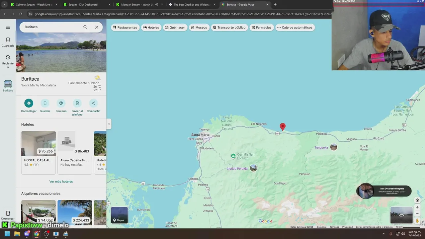Expand the system tray hidden icons
Image resolution: width=425 pixels, height=239 pixels.
(383, 234)
